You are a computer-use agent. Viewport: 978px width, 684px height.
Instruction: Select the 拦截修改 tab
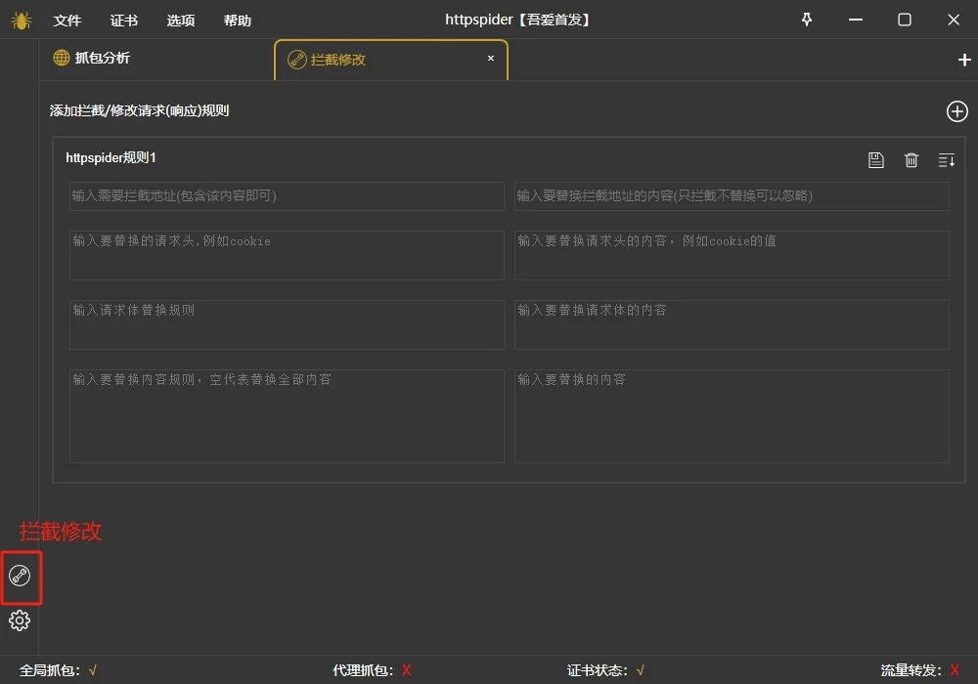390,60
